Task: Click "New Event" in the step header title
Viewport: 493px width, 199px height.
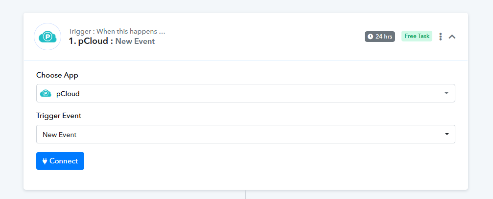Action: [x=135, y=41]
